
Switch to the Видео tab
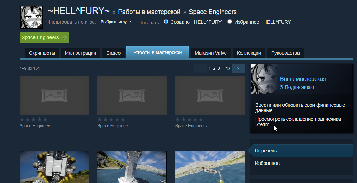(x=114, y=53)
